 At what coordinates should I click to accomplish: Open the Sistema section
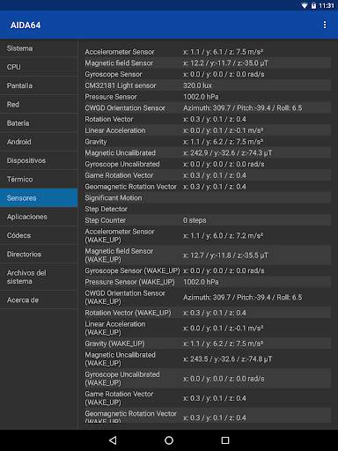tap(39, 48)
